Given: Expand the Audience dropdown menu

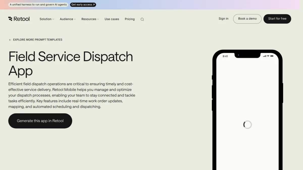Looking at the screenshot, I should click(68, 19).
